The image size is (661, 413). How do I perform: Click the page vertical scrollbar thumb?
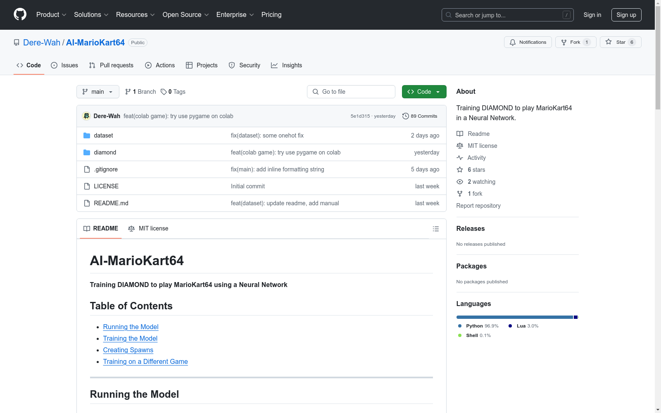point(658,58)
